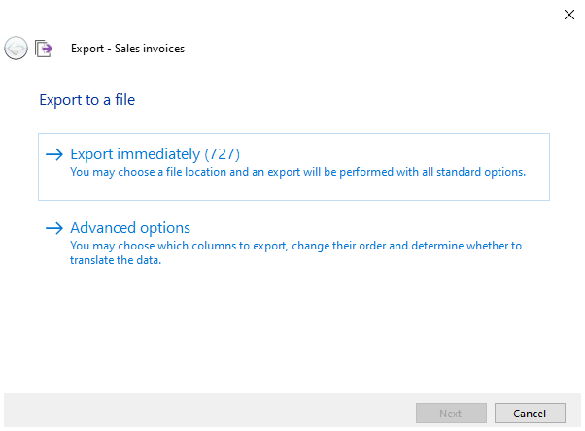Click the 'Export - Sales invoices' title text
The height and width of the screenshot is (431, 585).
point(127,49)
